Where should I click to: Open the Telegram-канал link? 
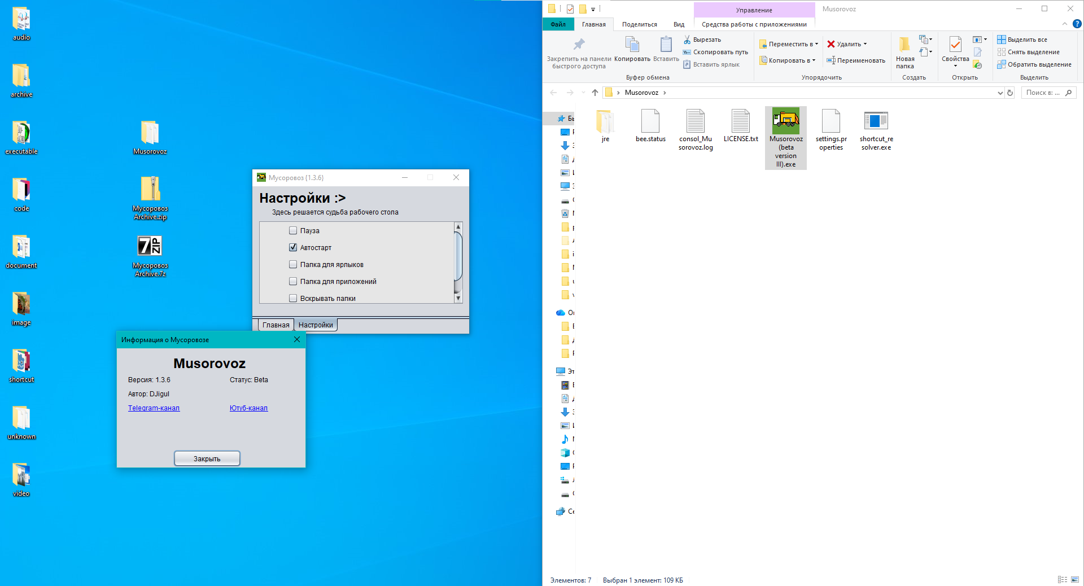point(154,408)
